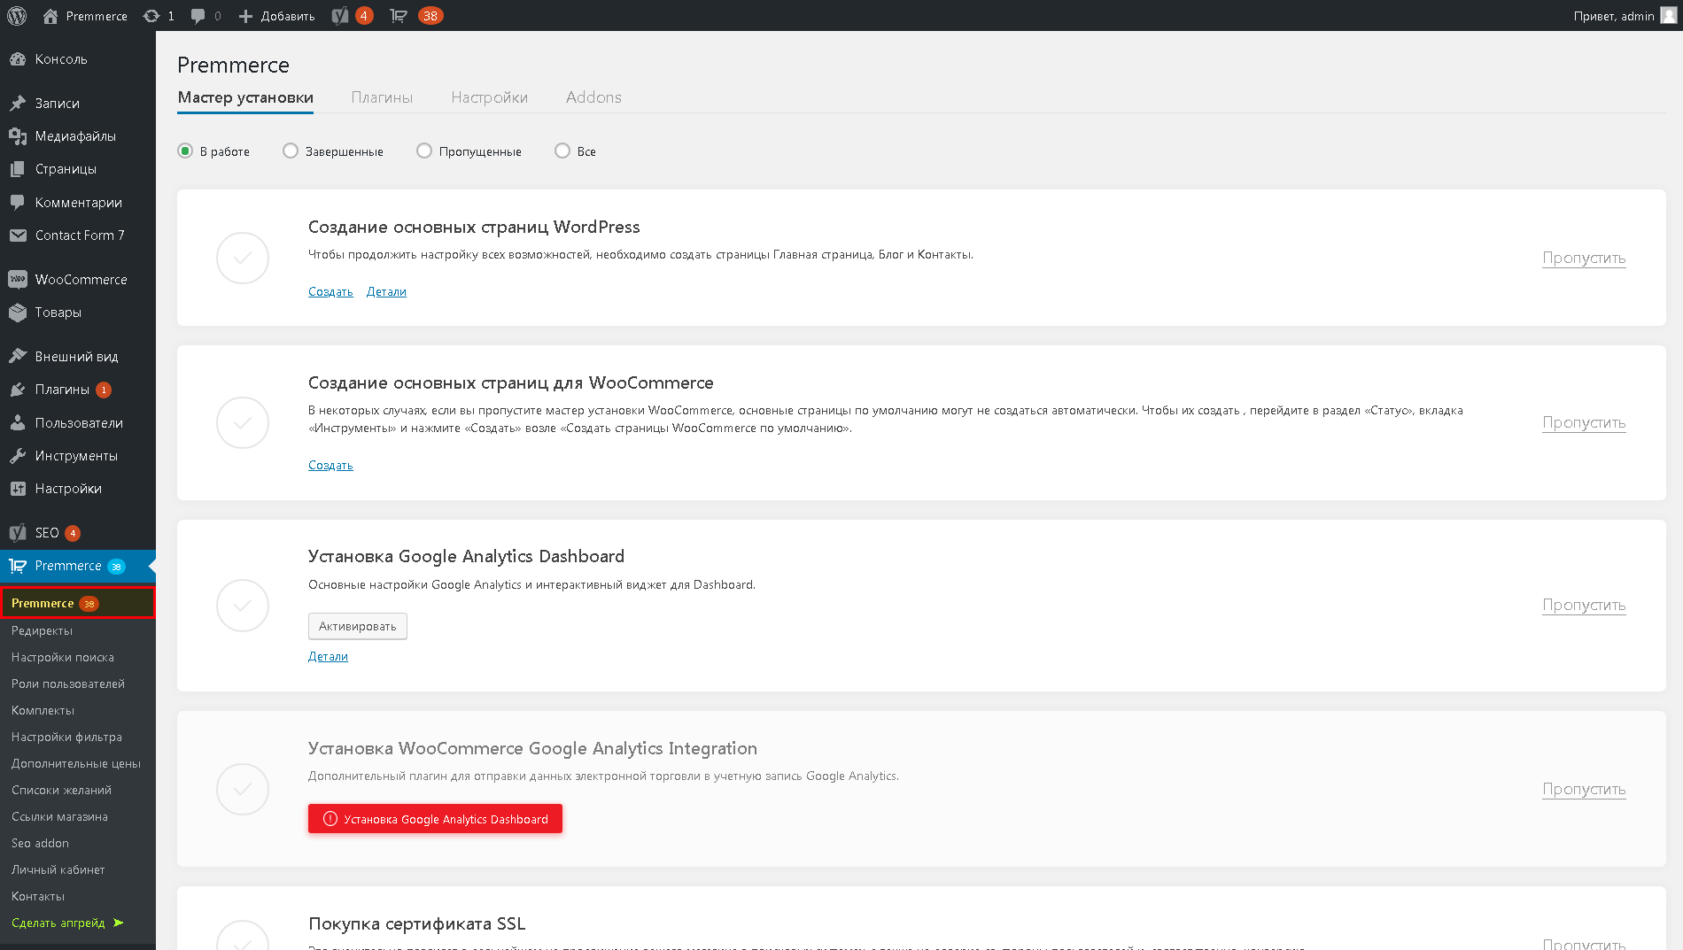1683x950 pixels.
Task: Click Детали link under Google Analytics Dashboard
Action: pyautogui.click(x=328, y=656)
